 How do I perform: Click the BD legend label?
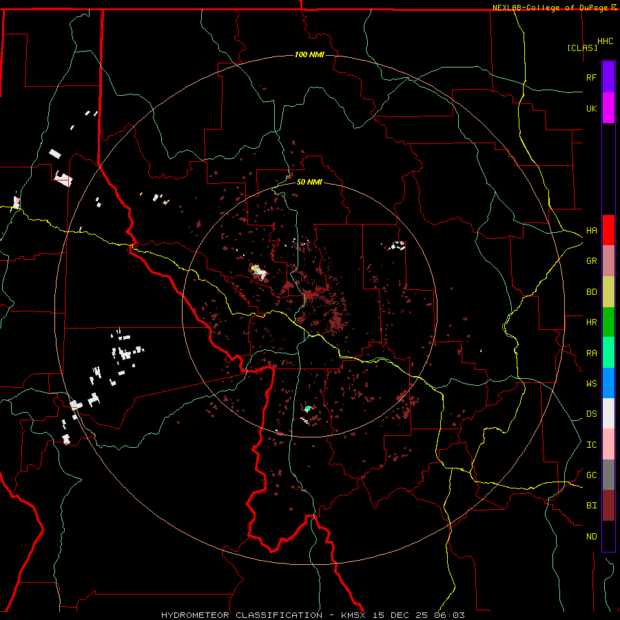(591, 292)
